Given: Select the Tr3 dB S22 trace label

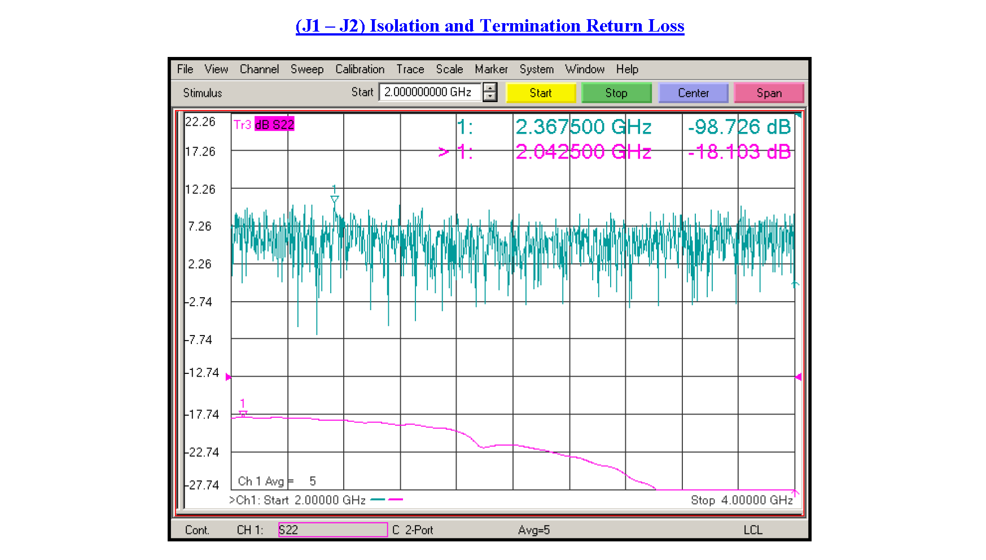Looking at the screenshot, I should tap(264, 124).
